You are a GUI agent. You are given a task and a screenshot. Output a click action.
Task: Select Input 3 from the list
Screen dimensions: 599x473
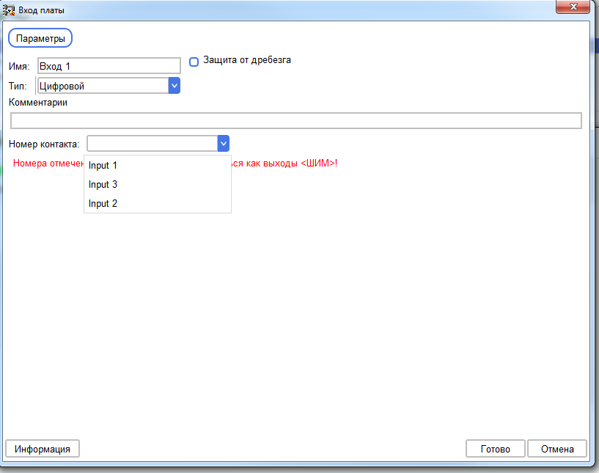point(158,185)
